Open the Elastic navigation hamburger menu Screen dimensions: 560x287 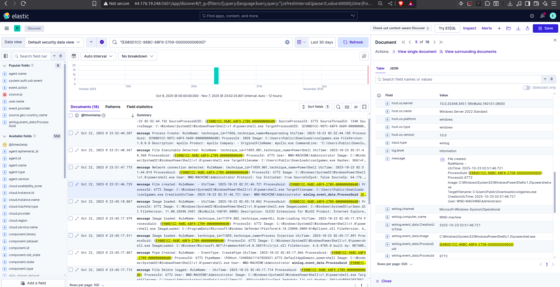(x=6, y=28)
